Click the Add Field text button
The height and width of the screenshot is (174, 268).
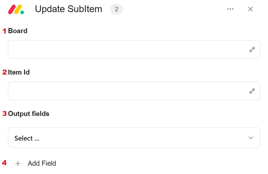point(42,163)
